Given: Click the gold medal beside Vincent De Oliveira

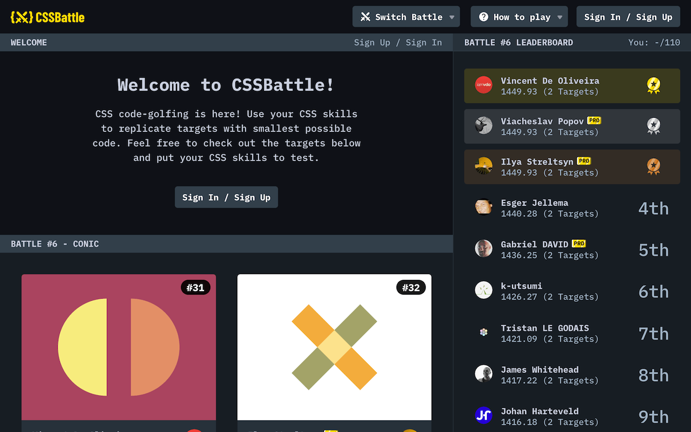Looking at the screenshot, I should (654, 85).
